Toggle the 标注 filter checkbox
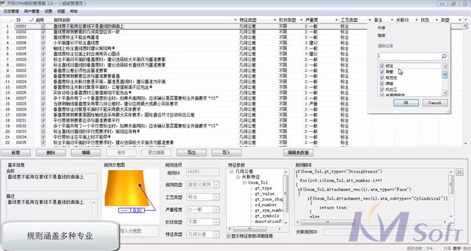 coord(382,66)
